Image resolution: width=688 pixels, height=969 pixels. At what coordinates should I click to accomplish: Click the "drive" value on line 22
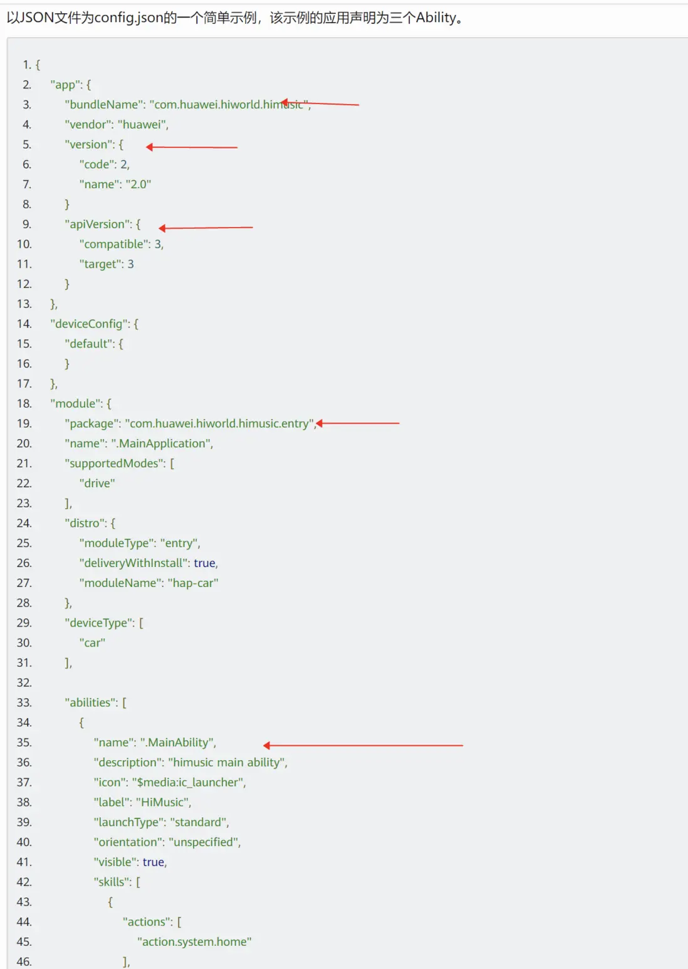pyautogui.click(x=97, y=484)
